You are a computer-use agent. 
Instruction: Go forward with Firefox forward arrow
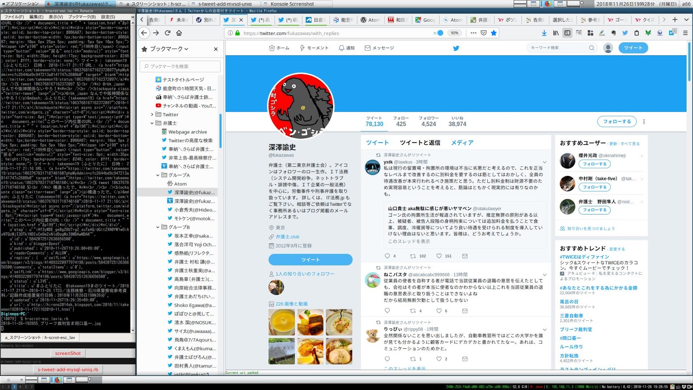point(156,33)
